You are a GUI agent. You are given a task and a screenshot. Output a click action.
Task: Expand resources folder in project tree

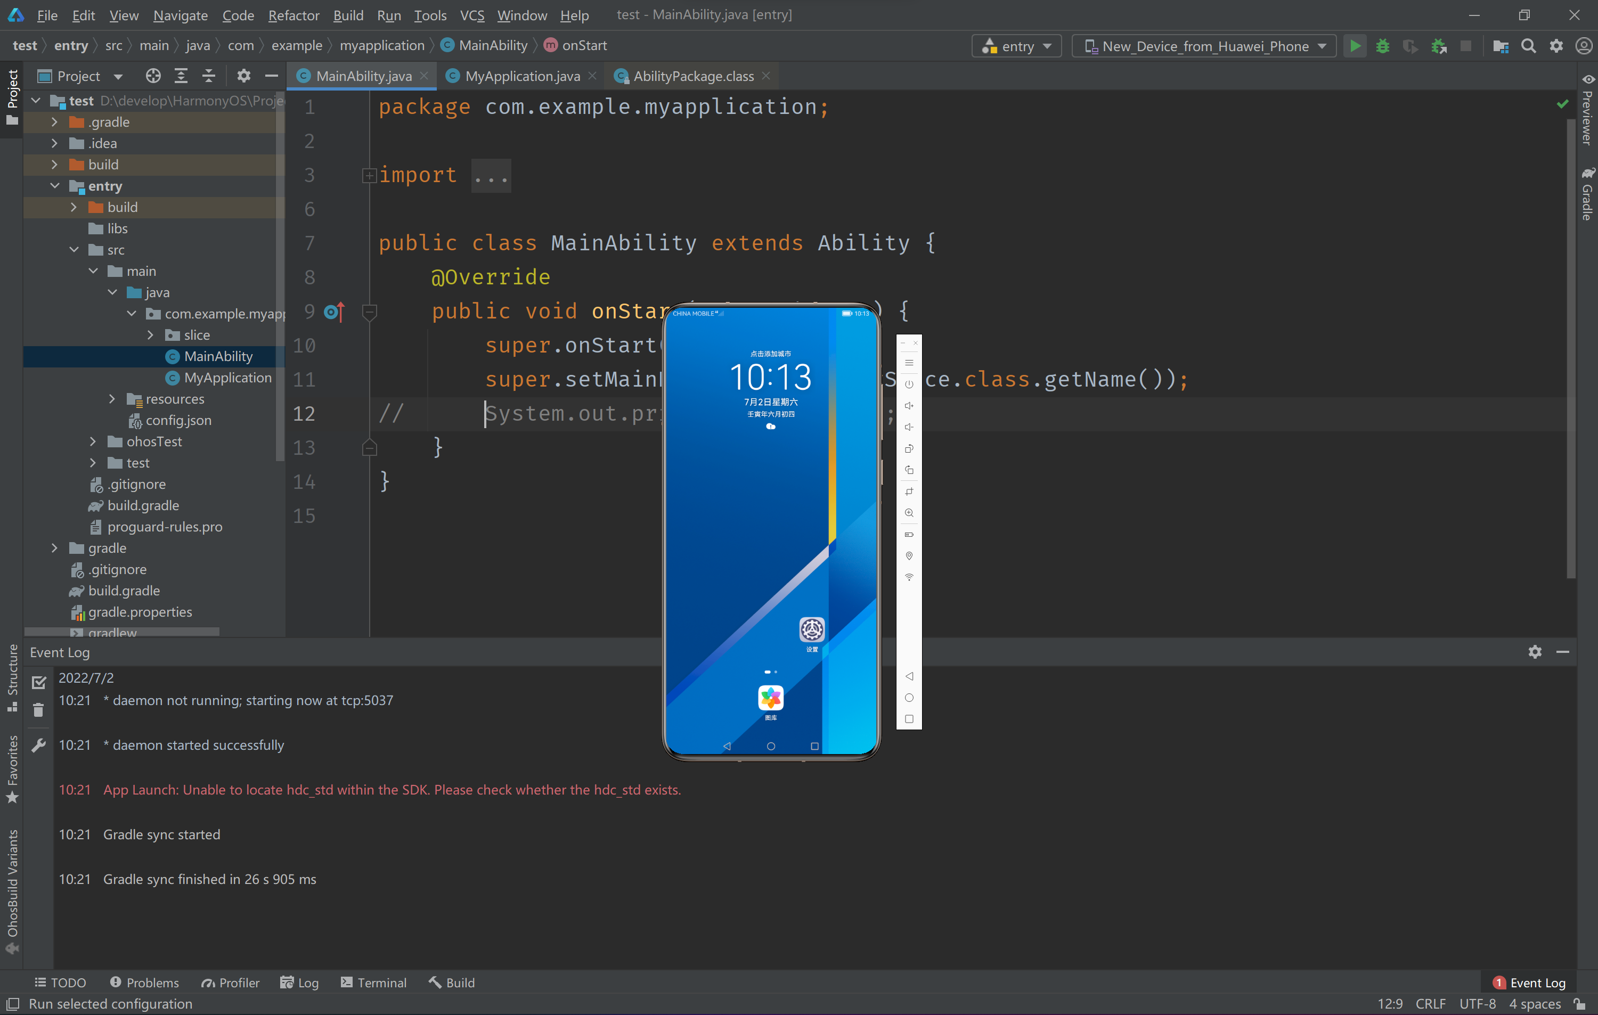pyautogui.click(x=112, y=399)
